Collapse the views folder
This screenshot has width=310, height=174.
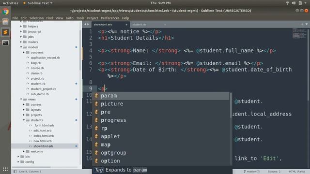(x=21, y=99)
